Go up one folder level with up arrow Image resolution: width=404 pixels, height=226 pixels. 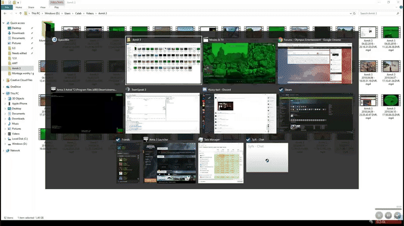tap(20, 14)
